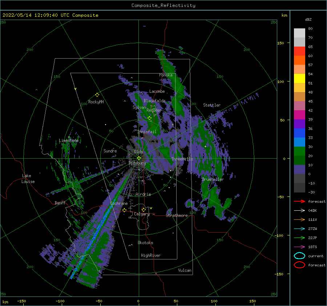Click the RockyMH label
The width and height of the screenshot is (327, 306).
(x=96, y=102)
